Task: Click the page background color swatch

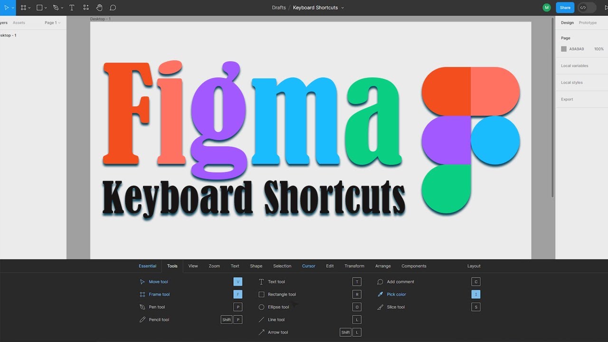Action: click(x=564, y=49)
